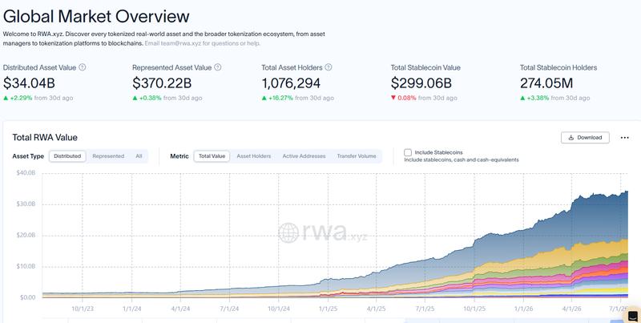Select the Represented asset type
The height and width of the screenshot is (323, 641).
coord(108,156)
